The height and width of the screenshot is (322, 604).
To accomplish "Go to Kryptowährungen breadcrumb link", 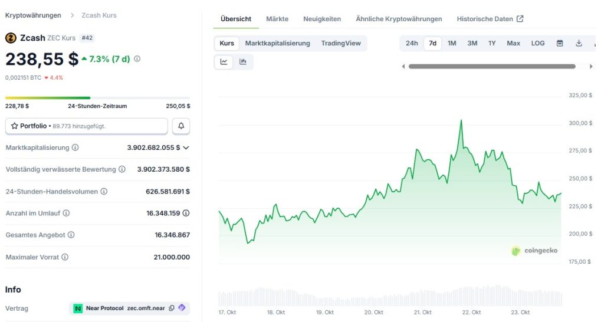I will [x=33, y=15].
